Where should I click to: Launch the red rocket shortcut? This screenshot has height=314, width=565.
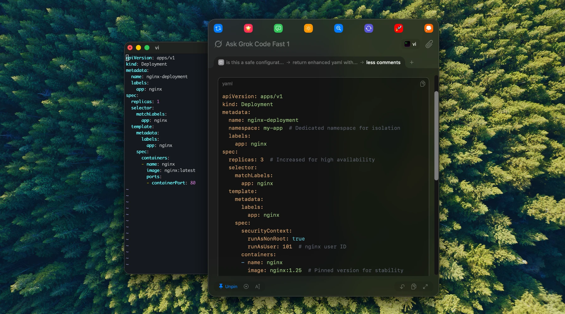399,28
